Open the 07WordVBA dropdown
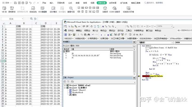The image size is (192, 107). (x=176, y=38)
